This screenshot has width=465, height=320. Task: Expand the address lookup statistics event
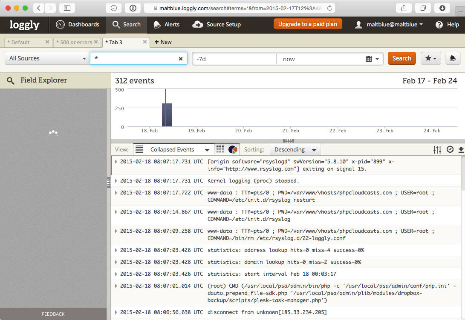click(116, 250)
